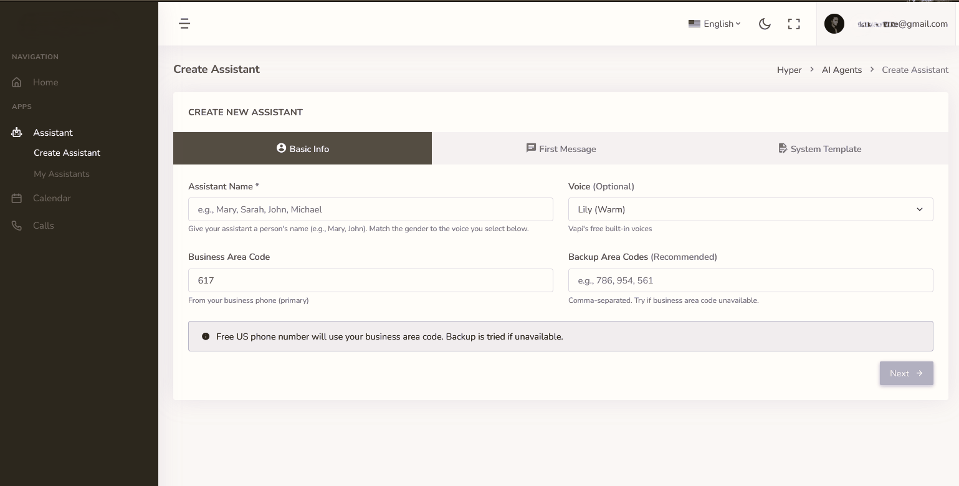
Task: Open the English language dropdown
Action: click(x=715, y=24)
